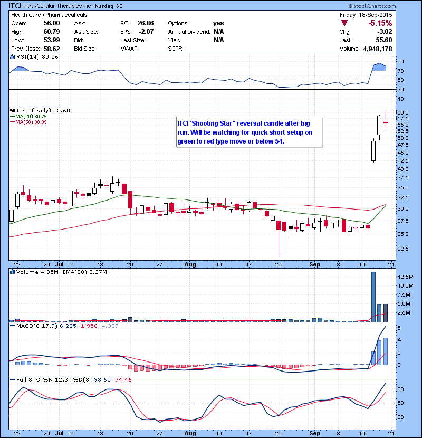
Task: Click the RSI(14) 80.56 label
Action: click(37, 56)
